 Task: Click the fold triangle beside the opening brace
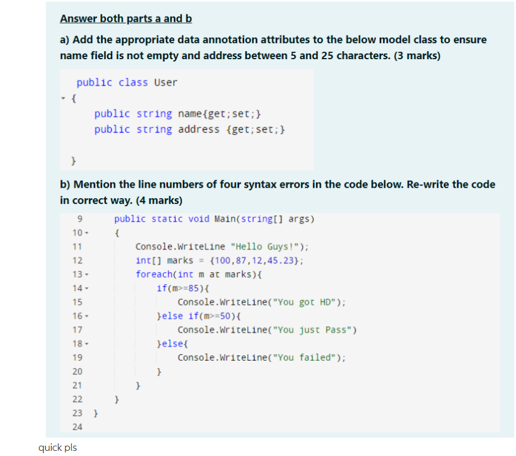click(63, 98)
